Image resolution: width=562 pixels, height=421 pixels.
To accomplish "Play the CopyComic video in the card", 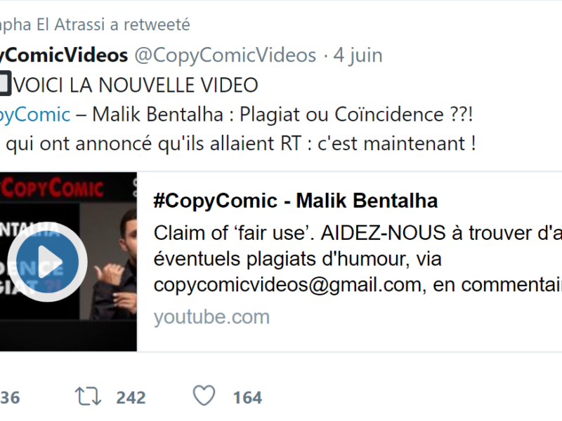I will pyautogui.click(x=48, y=261).
